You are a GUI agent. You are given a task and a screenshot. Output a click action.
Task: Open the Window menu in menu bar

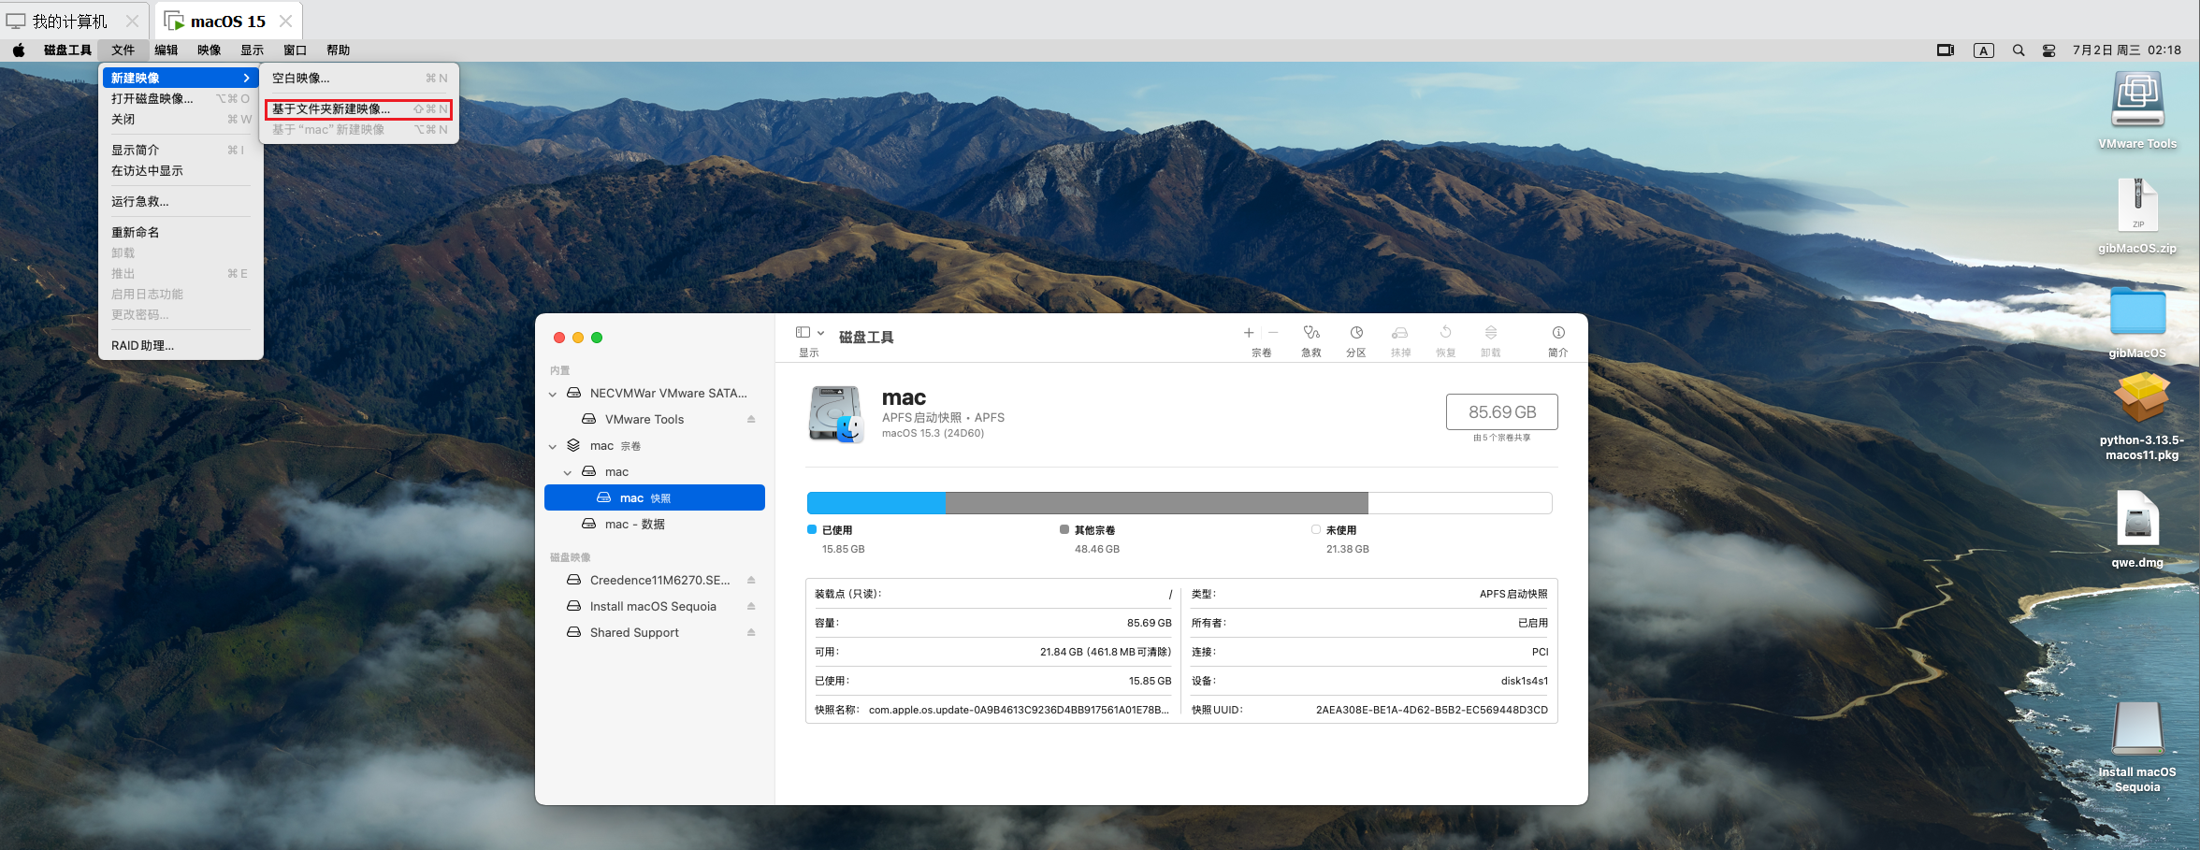[x=295, y=50]
